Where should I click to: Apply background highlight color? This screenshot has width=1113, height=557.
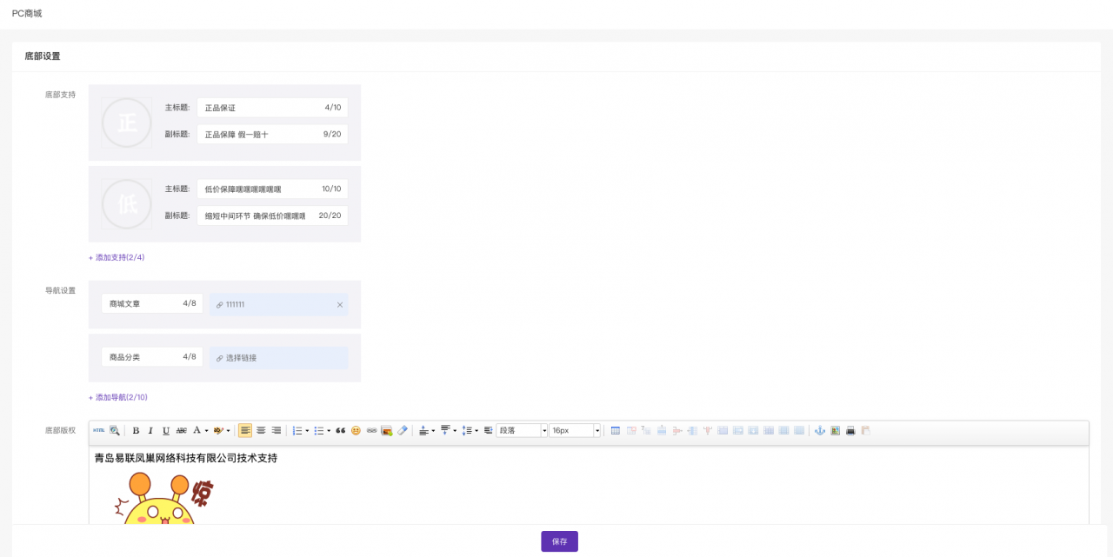pos(218,430)
